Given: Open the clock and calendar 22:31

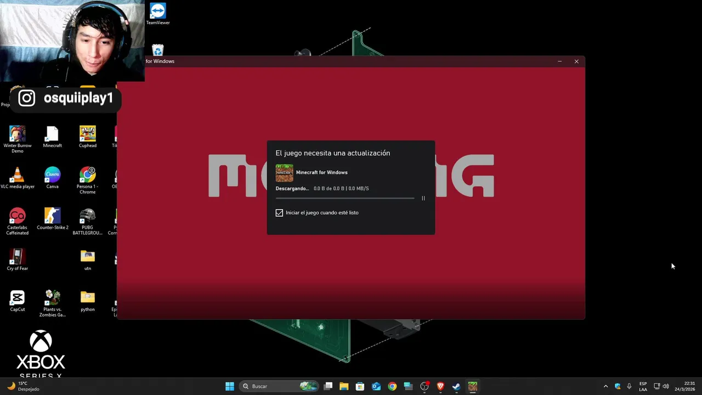Looking at the screenshot, I should (684, 386).
